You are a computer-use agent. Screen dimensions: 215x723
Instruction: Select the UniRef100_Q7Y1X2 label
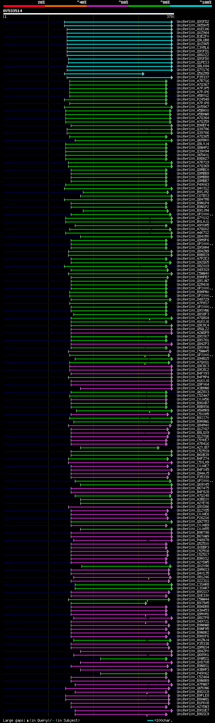coord(193,218)
